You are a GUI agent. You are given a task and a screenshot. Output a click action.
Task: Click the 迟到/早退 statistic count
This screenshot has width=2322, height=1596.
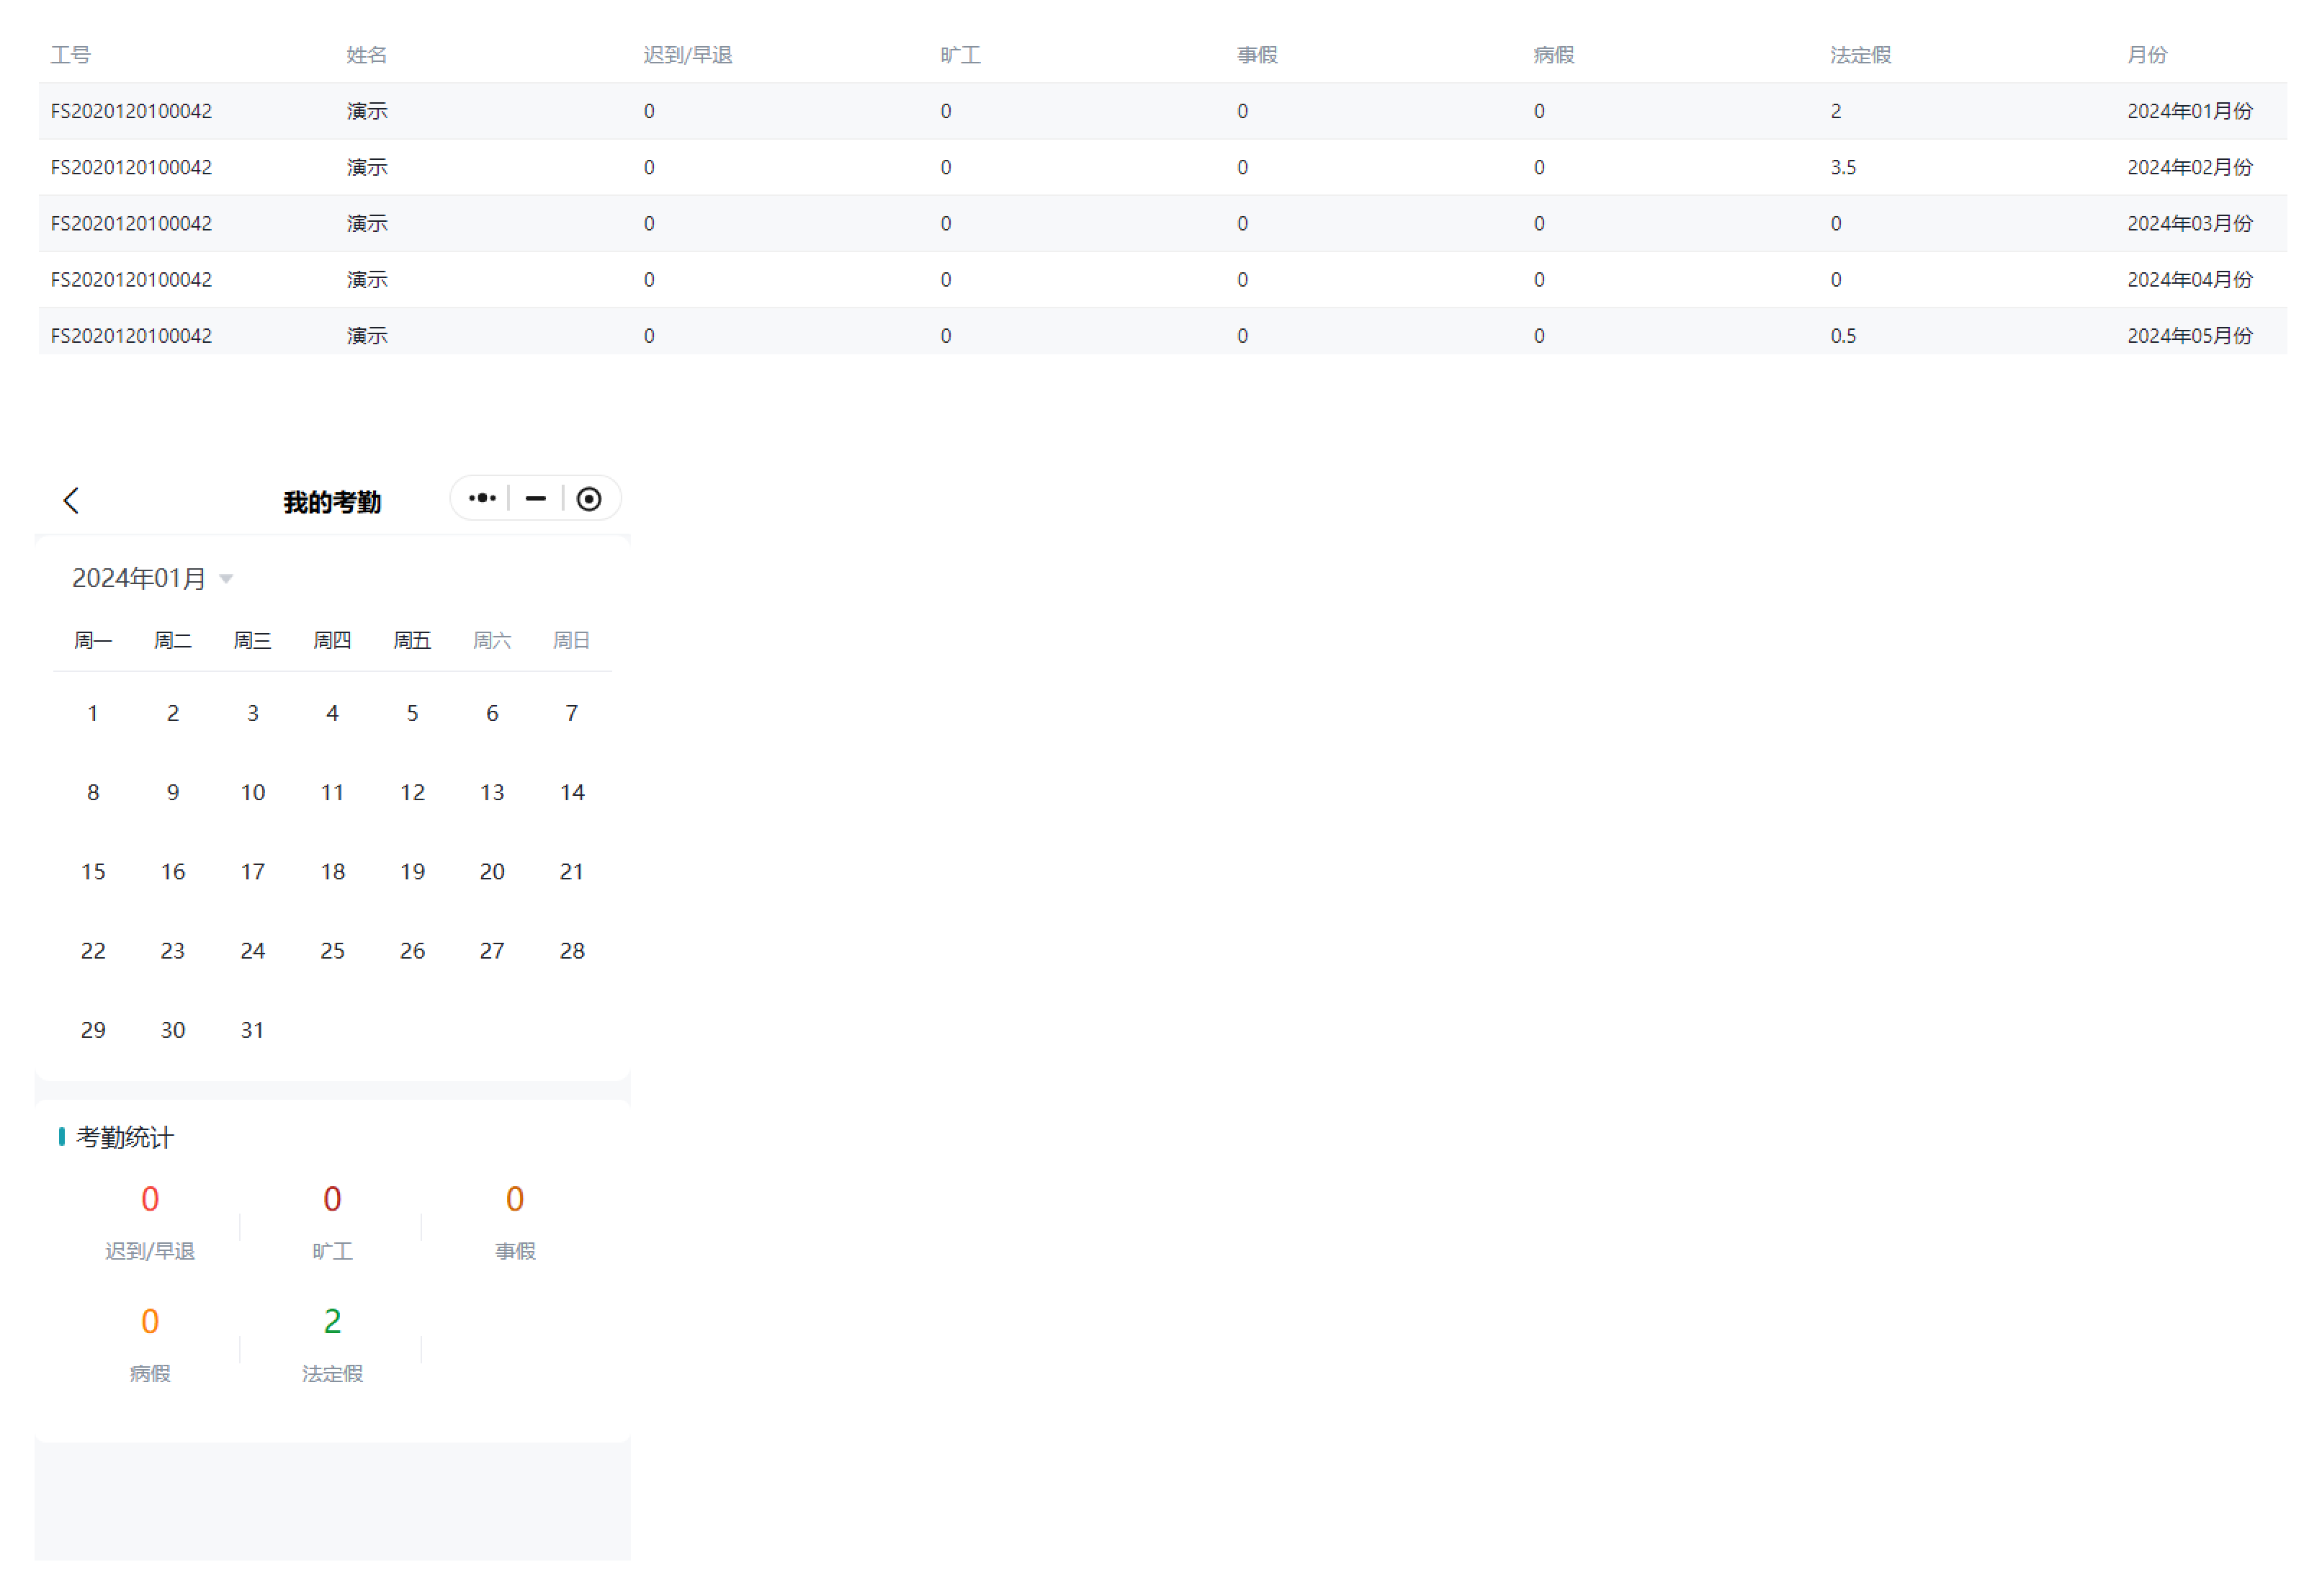pyautogui.click(x=150, y=1200)
